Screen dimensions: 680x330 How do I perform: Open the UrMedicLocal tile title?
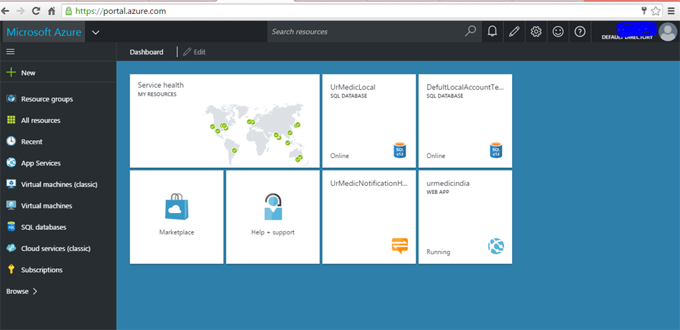tap(353, 87)
